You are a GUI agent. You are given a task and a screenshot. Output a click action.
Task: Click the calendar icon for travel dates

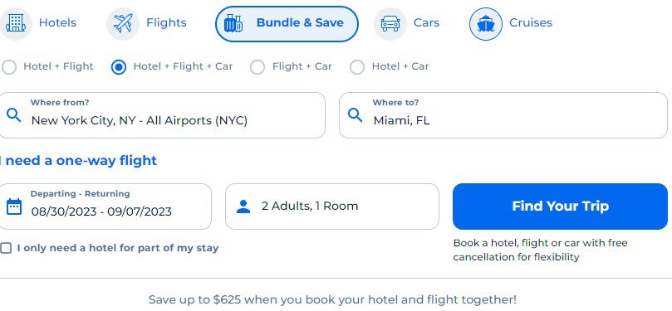tap(14, 207)
